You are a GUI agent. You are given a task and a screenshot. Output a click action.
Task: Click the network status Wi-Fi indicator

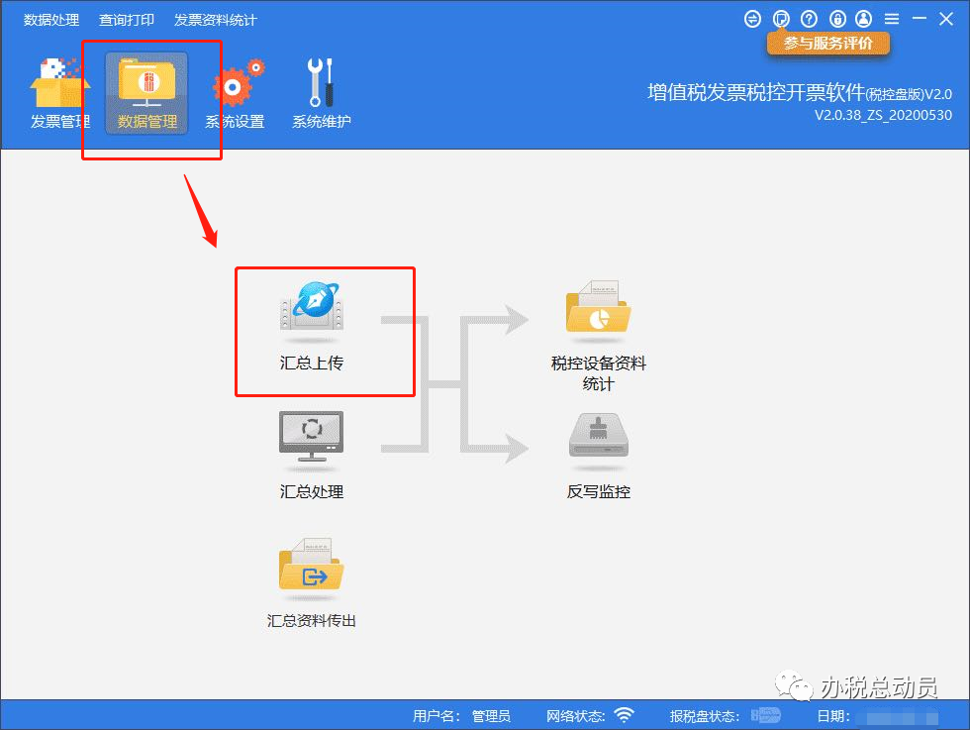point(625,715)
